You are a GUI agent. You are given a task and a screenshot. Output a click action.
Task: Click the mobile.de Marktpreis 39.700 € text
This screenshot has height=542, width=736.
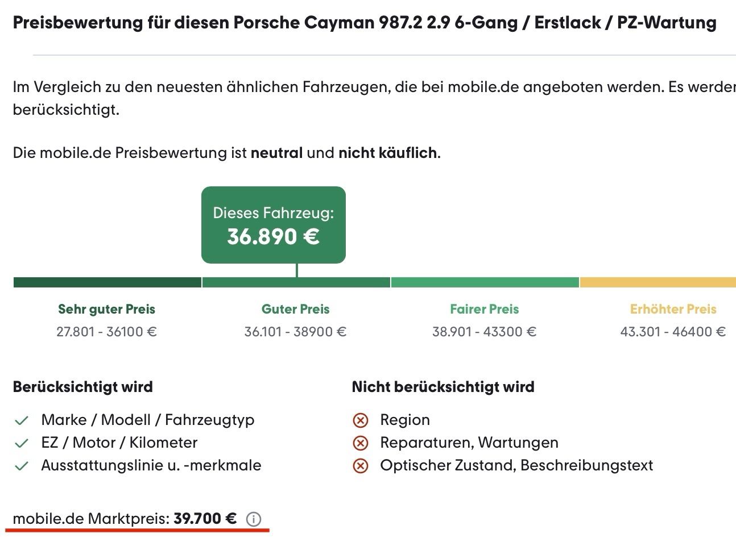125,519
